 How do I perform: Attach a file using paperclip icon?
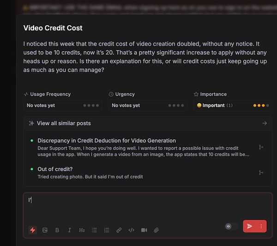point(156,230)
